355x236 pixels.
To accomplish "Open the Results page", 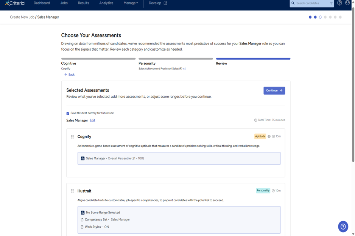I will pyautogui.click(x=83, y=3).
